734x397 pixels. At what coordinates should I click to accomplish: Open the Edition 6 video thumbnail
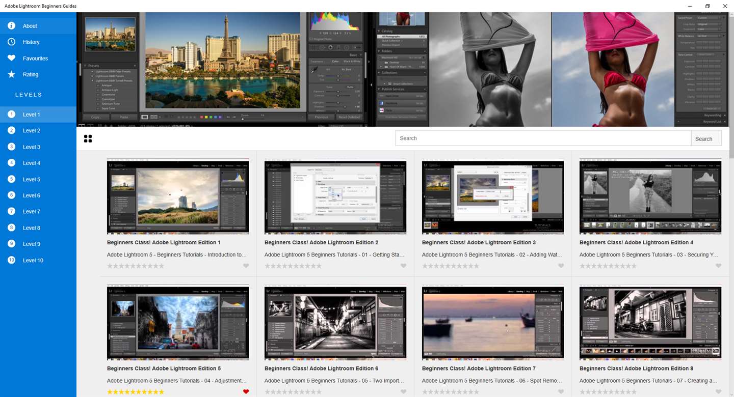click(335, 323)
